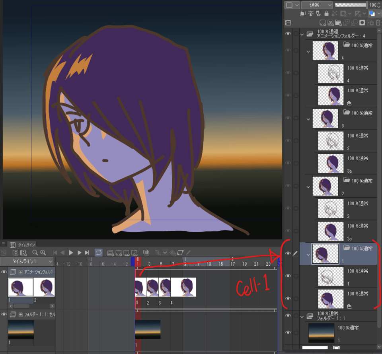Toggle loop playback in timeline
This screenshot has width=382, height=354.
click(x=98, y=252)
